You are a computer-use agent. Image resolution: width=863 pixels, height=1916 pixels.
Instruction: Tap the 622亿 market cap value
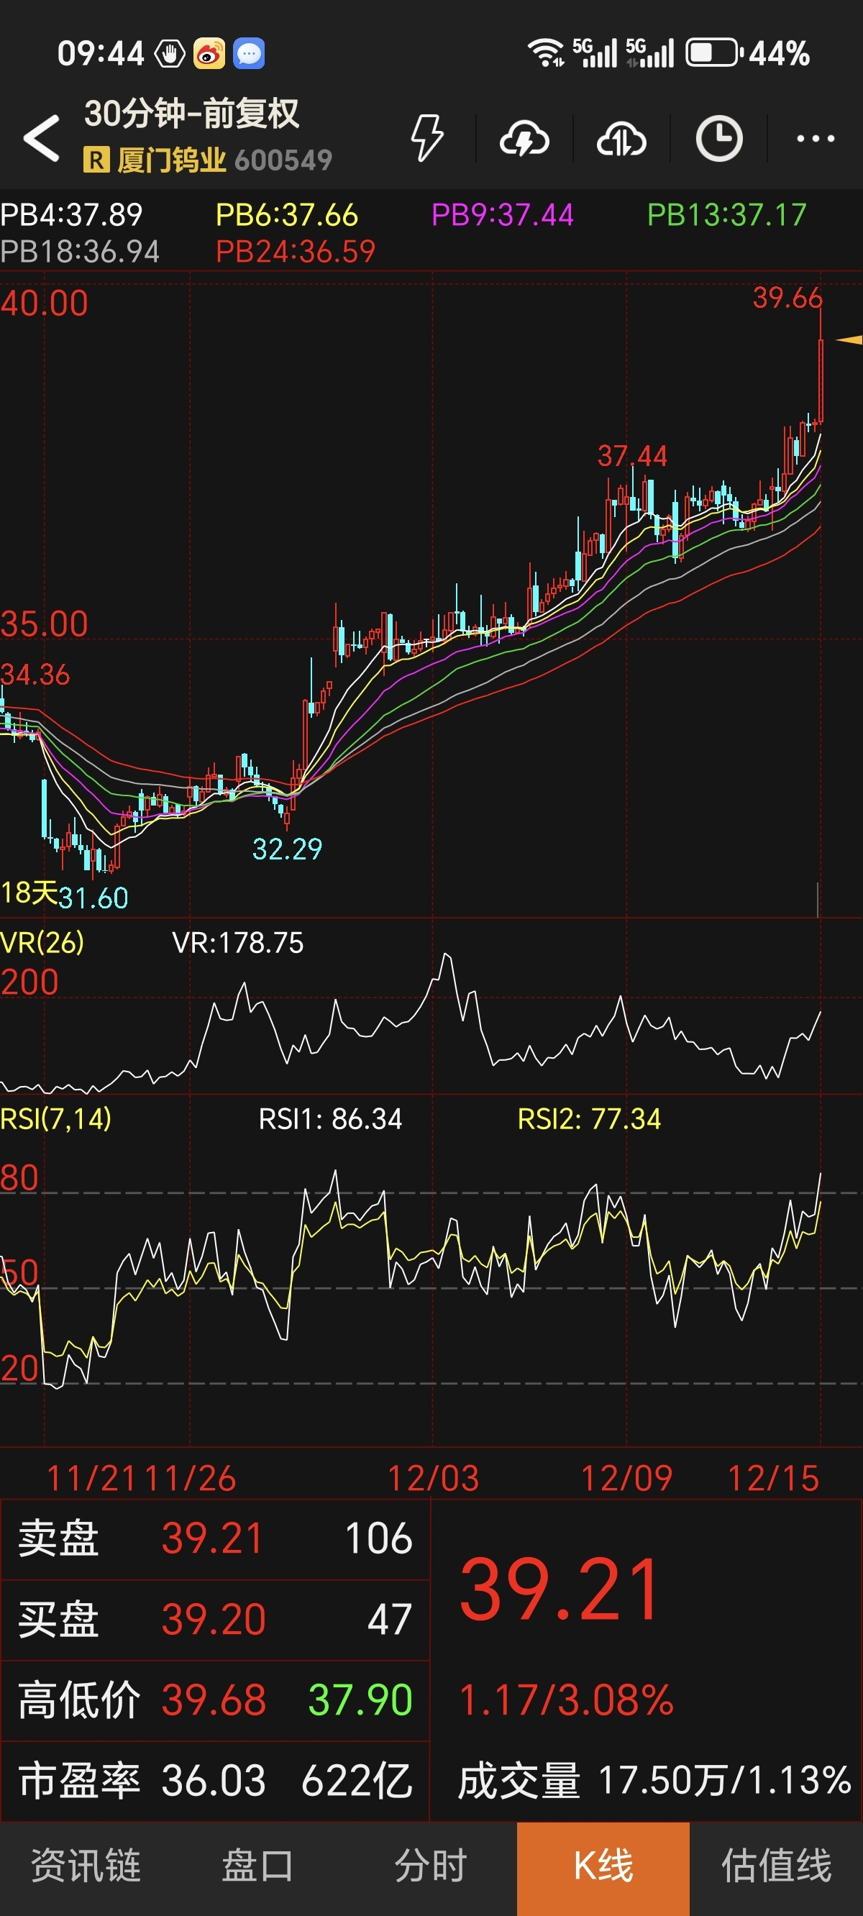[357, 1781]
